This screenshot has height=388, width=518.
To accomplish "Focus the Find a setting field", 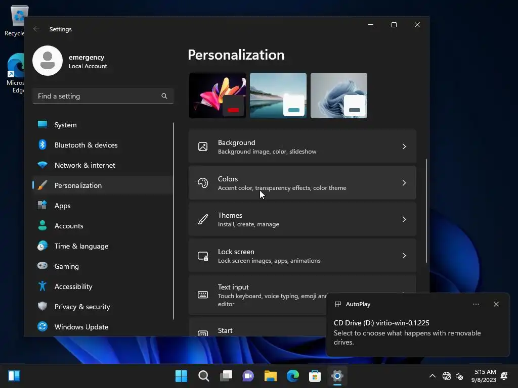I will [x=103, y=96].
